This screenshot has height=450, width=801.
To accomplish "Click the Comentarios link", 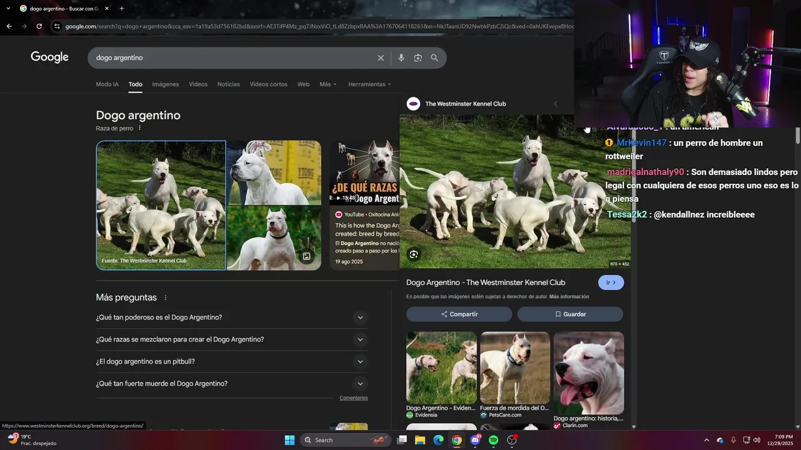I will click(354, 398).
